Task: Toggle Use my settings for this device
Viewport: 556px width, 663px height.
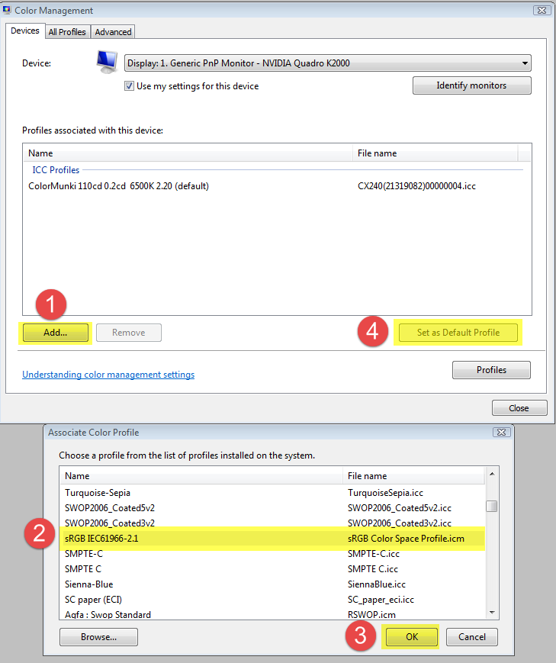Action: (129, 86)
